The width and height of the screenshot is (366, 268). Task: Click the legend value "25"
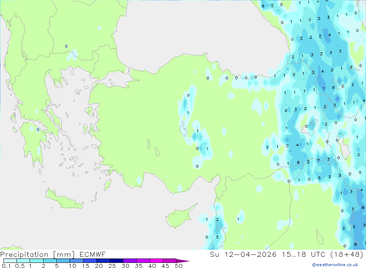[x=112, y=266]
